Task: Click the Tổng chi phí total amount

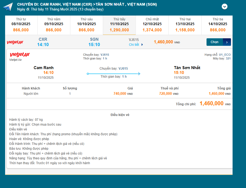Action: pyautogui.click(x=212, y=104)
